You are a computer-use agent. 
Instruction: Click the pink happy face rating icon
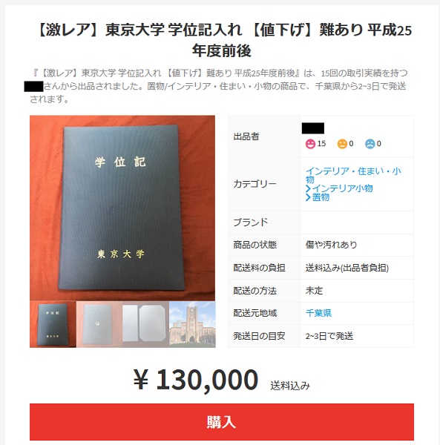(x=310, y=144)
